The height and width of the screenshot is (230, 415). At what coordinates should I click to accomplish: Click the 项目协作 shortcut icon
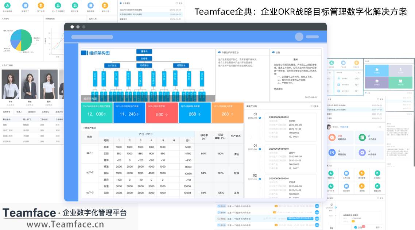[x=346, y=186]
